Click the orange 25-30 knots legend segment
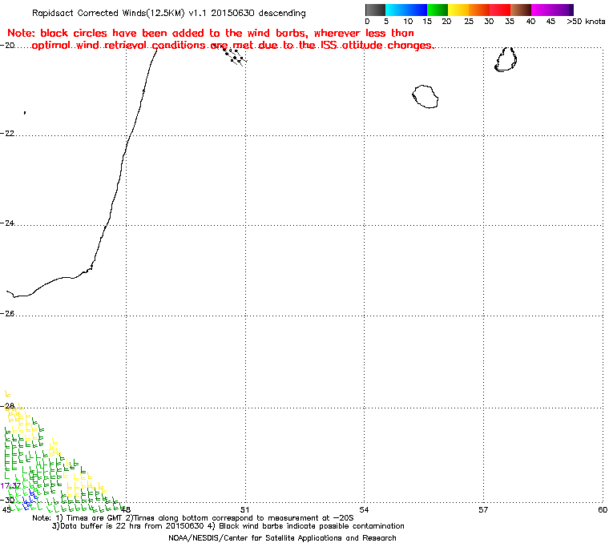 pos(479,10)
